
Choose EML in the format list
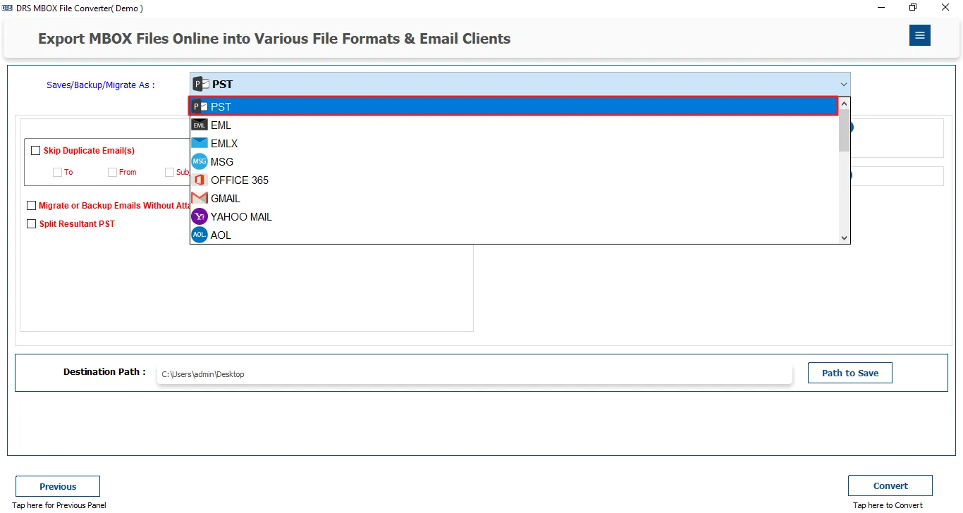pos(514,125)
